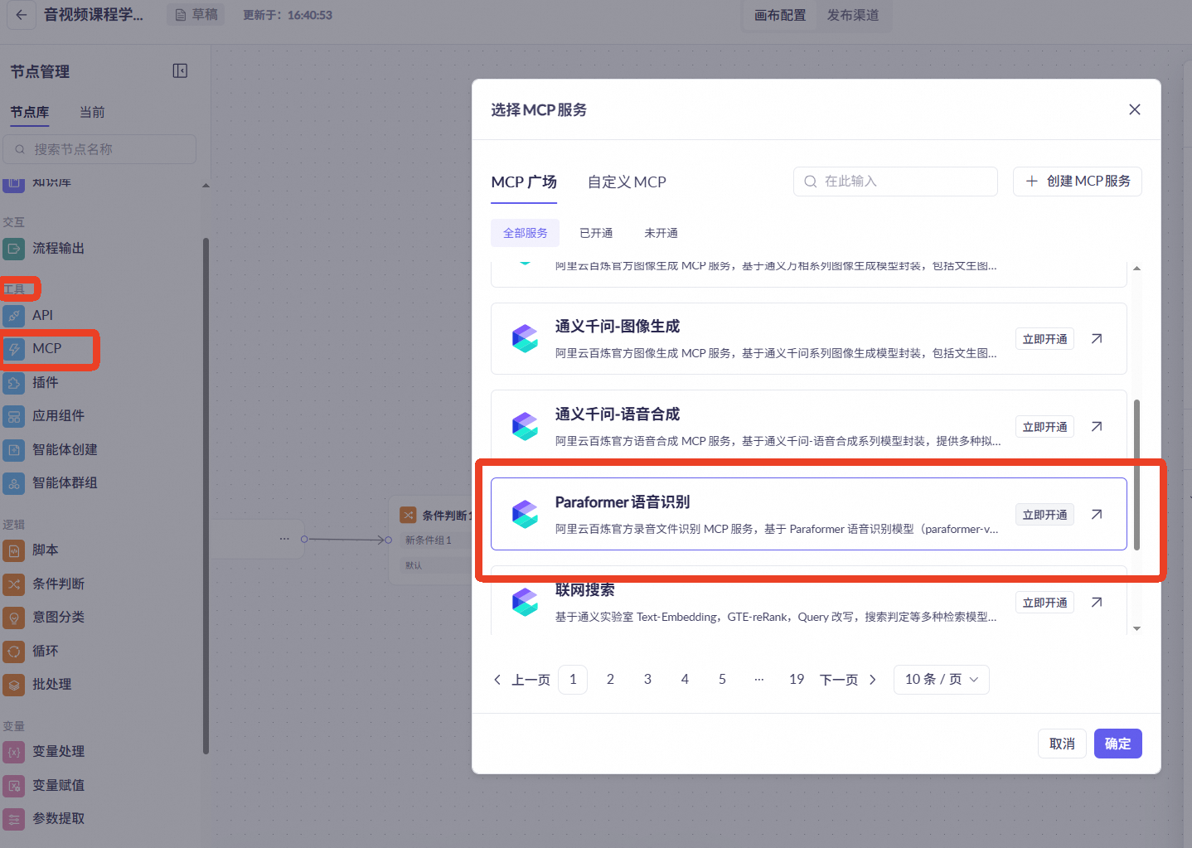Screen dimensions: 1192x848
Task: Select the 批处理 batch node icon
Action: (14, 685)
